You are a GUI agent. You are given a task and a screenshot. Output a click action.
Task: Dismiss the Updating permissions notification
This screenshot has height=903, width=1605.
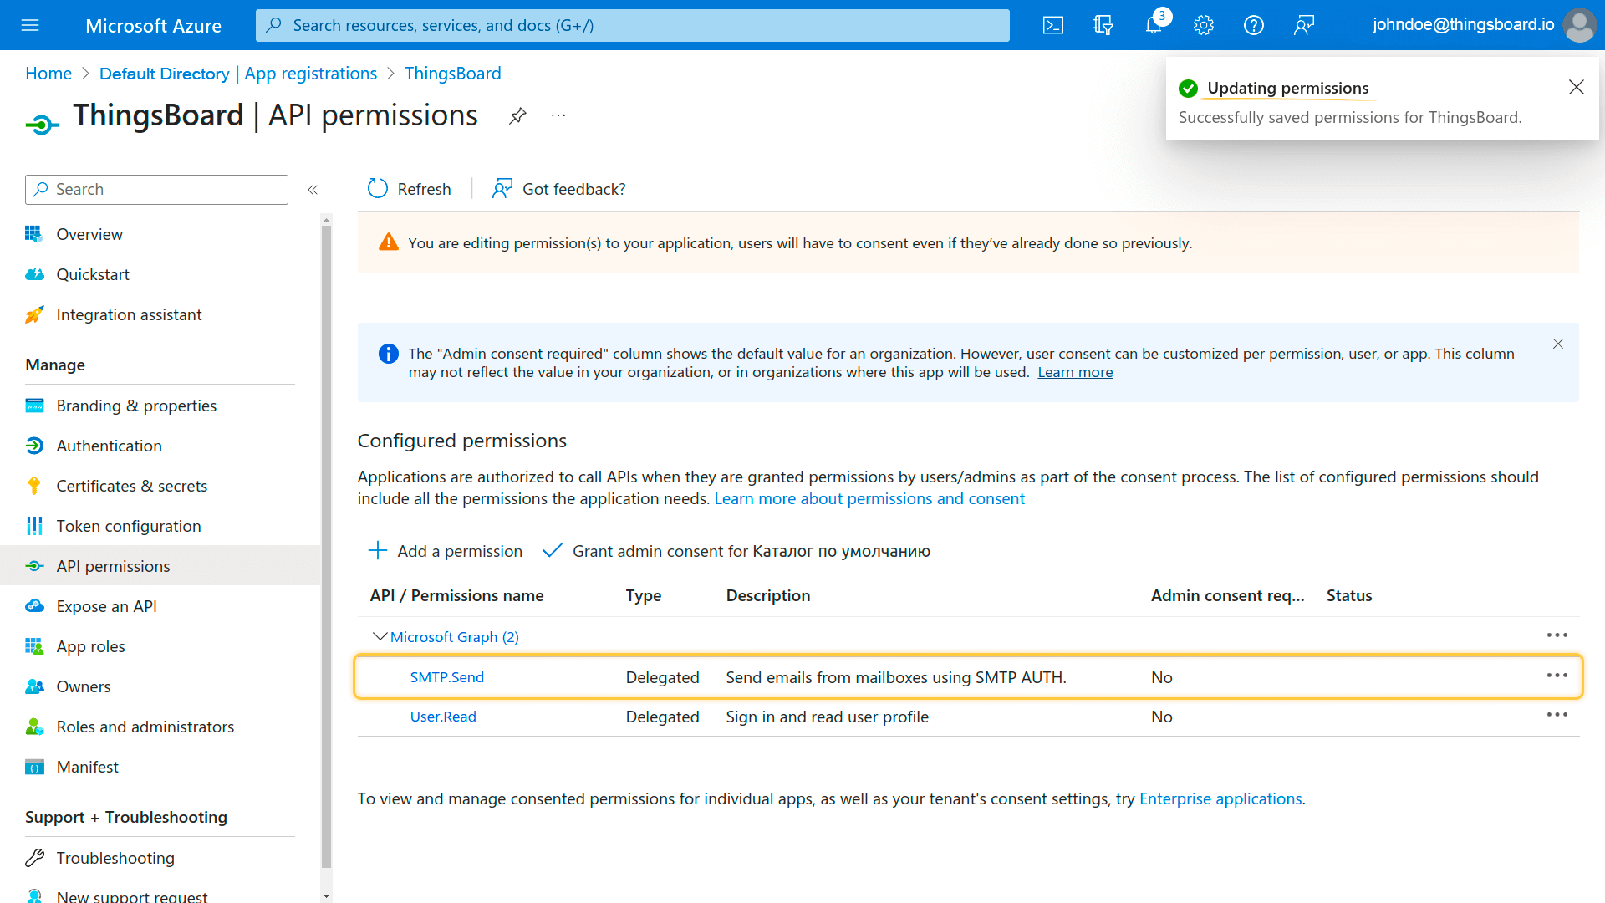pos(1576,87)
